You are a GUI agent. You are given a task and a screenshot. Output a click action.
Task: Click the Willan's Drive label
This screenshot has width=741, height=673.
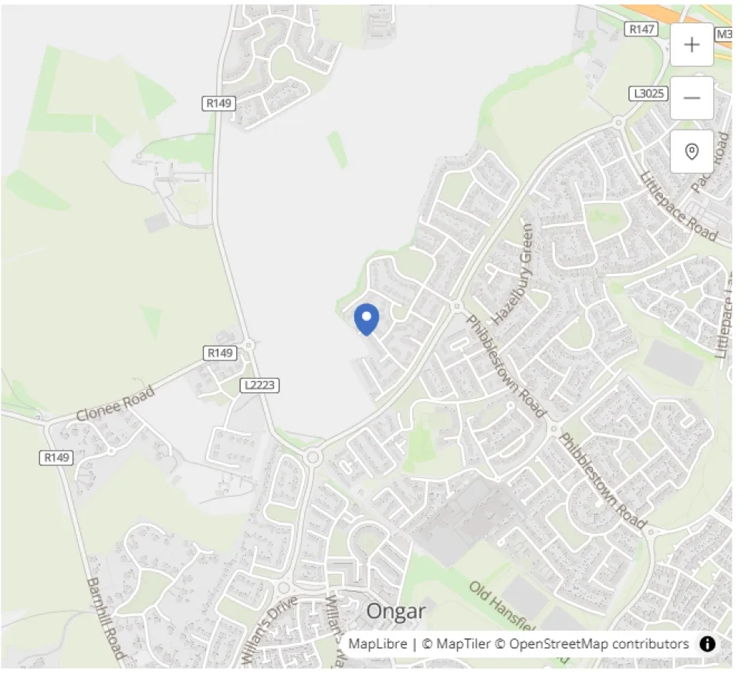(269, 629)
